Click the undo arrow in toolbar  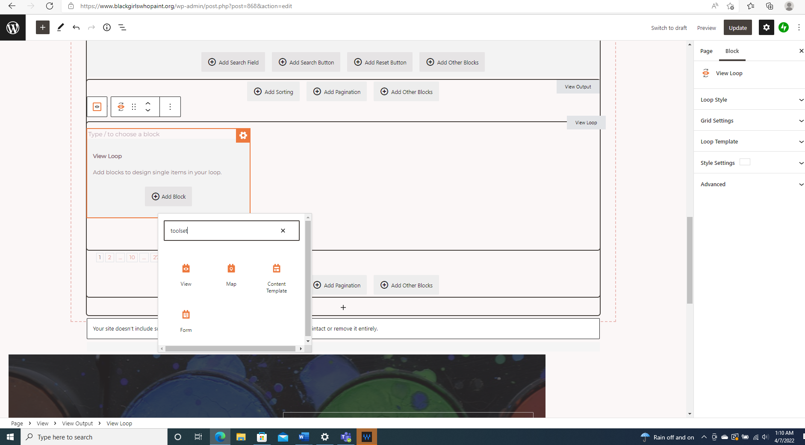[x=76, y=27]
